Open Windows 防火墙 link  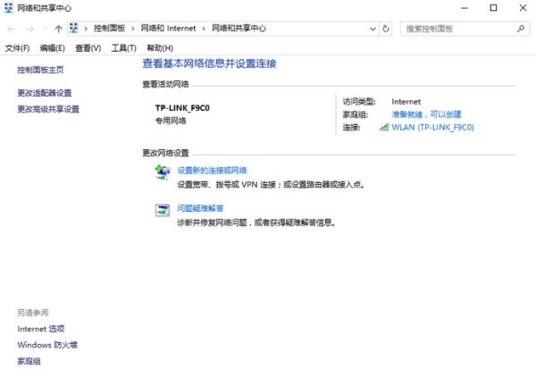47,345
